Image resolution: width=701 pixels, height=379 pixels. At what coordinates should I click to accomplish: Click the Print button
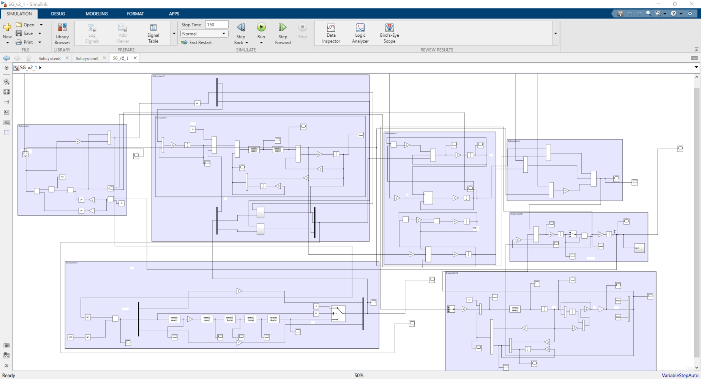[x=25, y=42]
